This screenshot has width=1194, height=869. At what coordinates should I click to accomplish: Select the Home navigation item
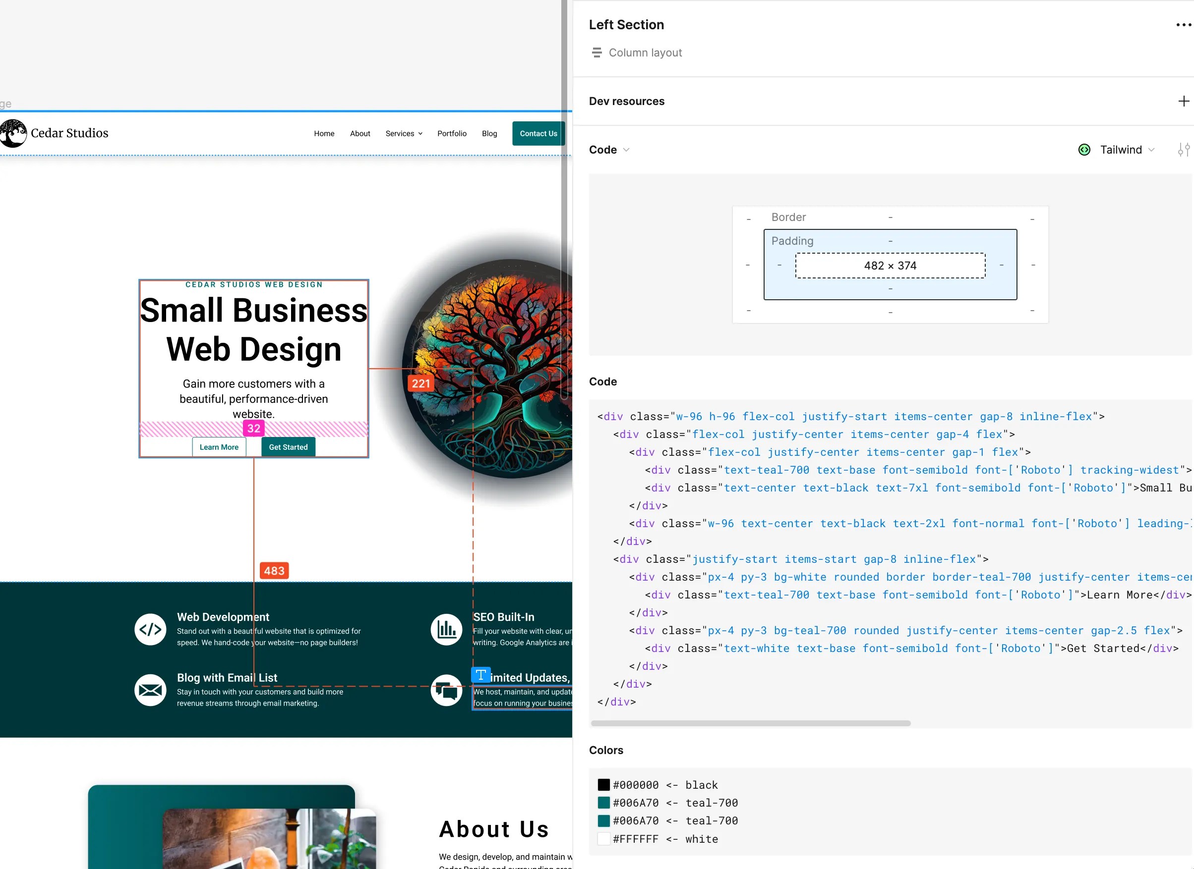tap(324, 133)
